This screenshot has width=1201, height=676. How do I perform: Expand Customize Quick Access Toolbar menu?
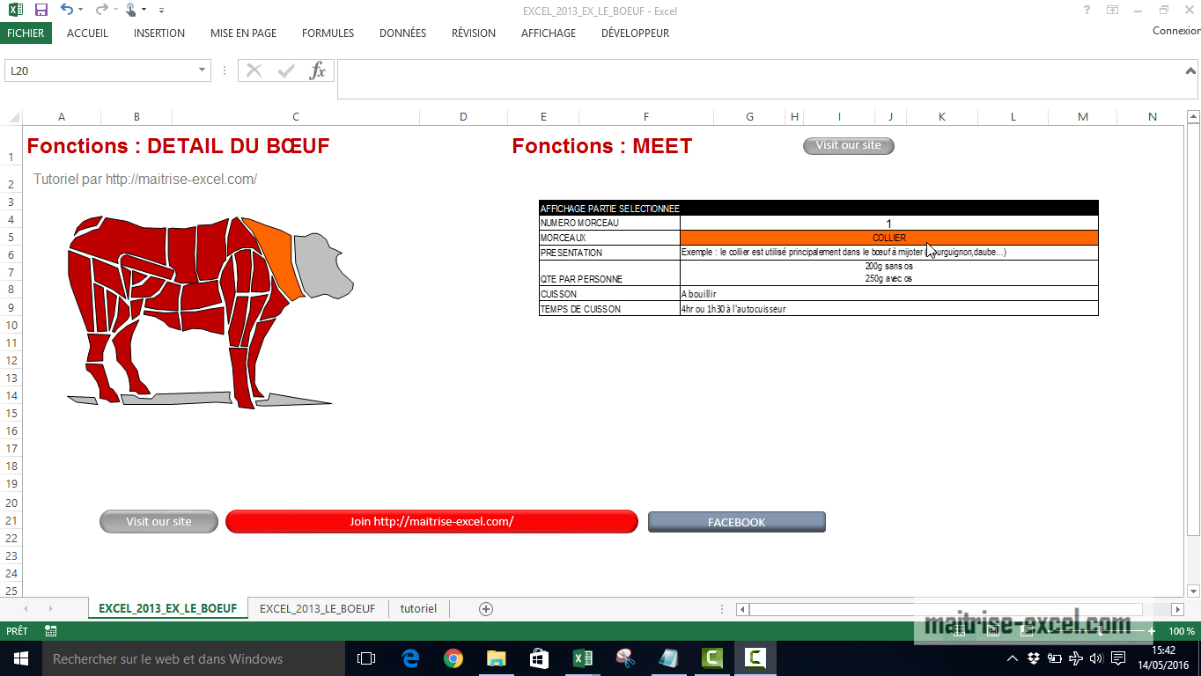coord(161,11)
